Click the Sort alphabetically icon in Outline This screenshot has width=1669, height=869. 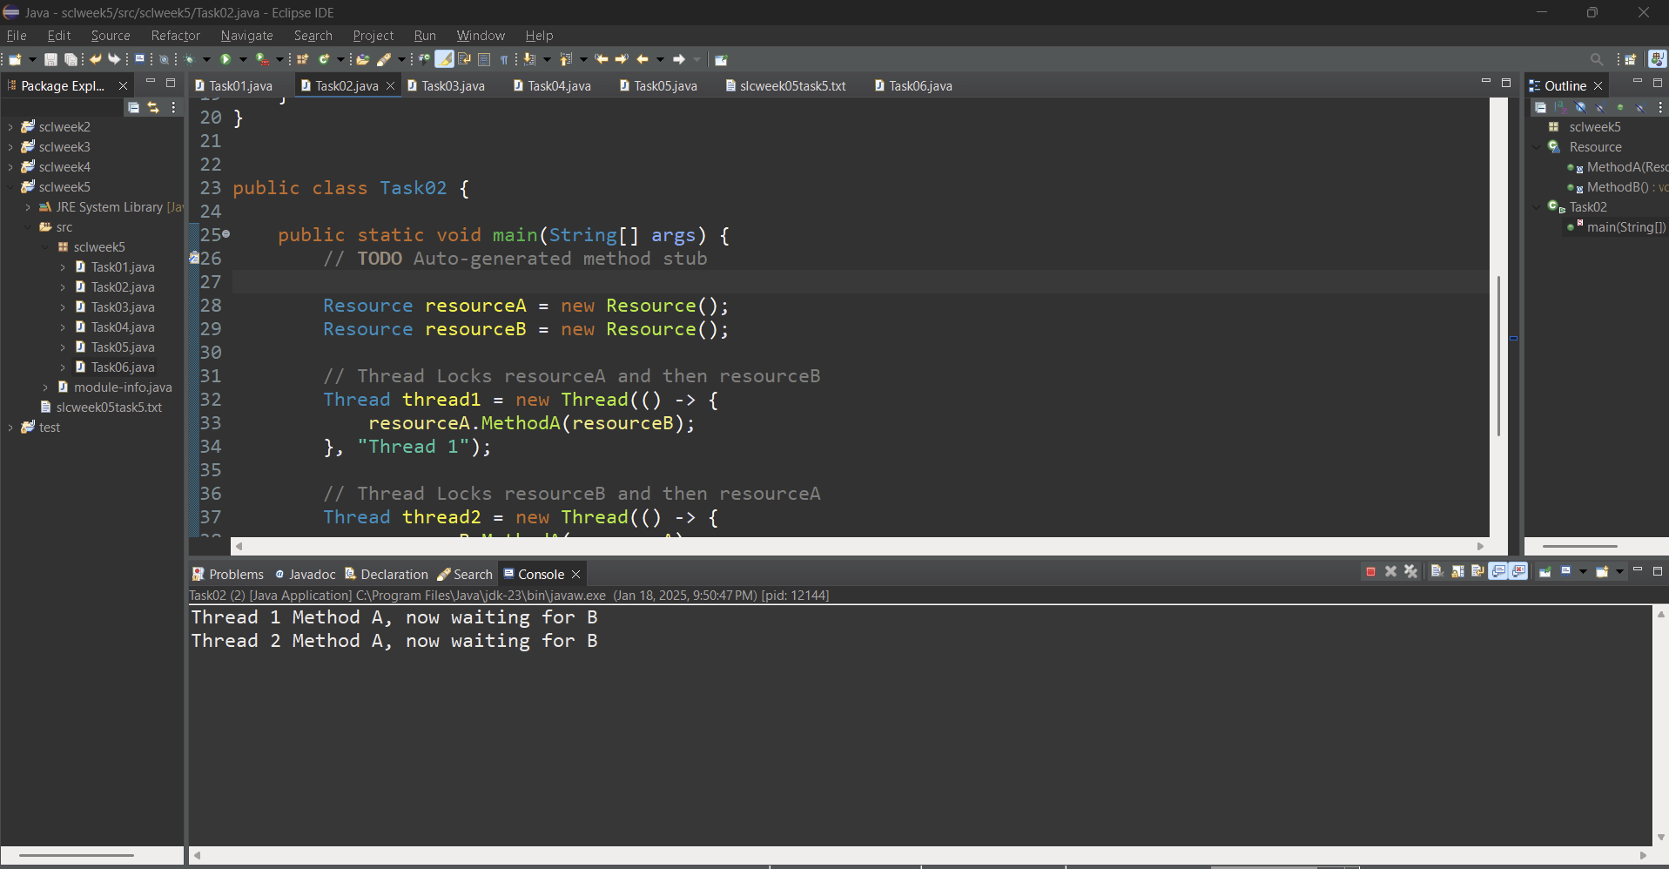click(x=1560, y=108)
